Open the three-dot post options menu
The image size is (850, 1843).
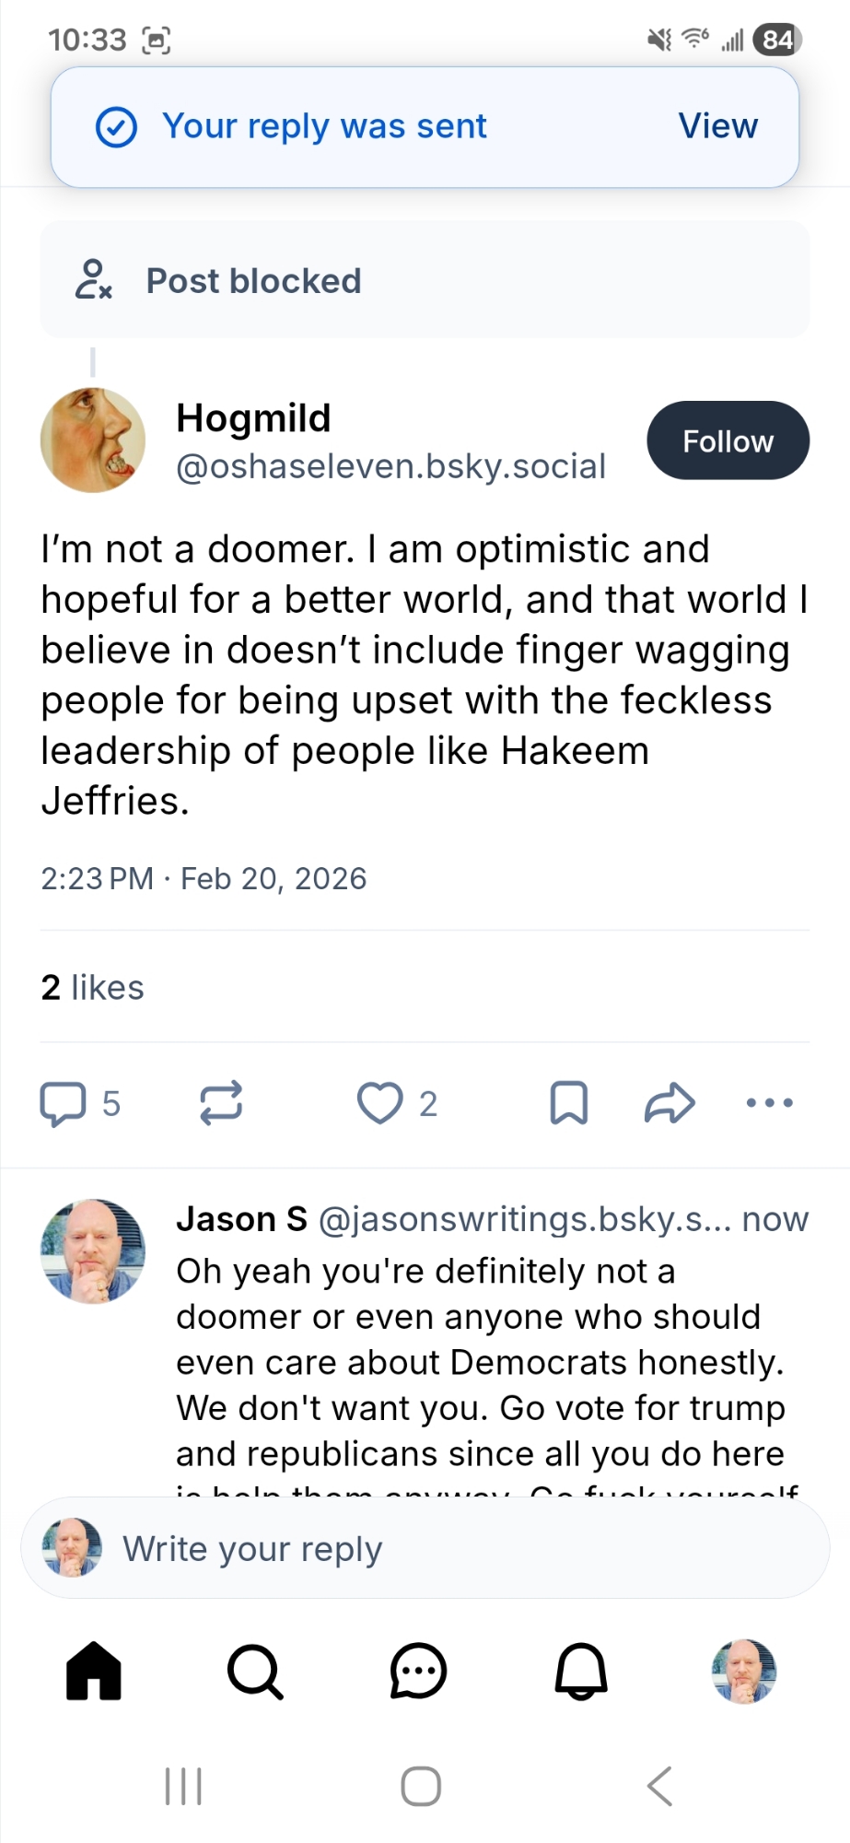pos(769,1102)
